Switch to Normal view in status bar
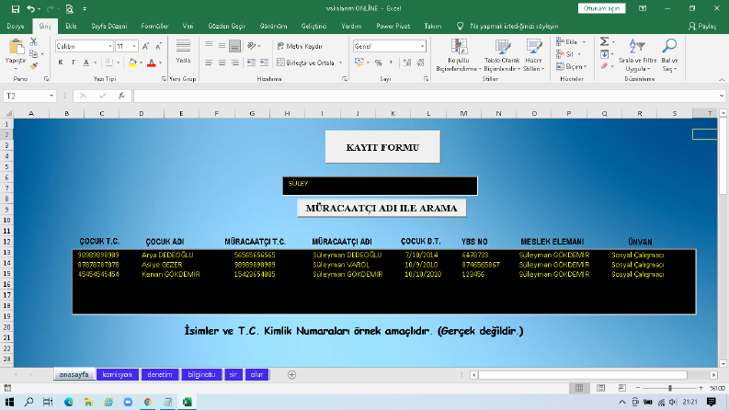729x410 pixels. coord(579,388)
